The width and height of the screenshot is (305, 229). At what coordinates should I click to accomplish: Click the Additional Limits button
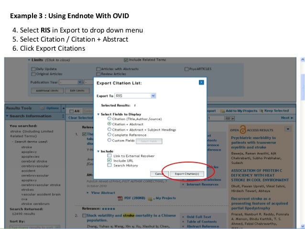tap(47, 90)
